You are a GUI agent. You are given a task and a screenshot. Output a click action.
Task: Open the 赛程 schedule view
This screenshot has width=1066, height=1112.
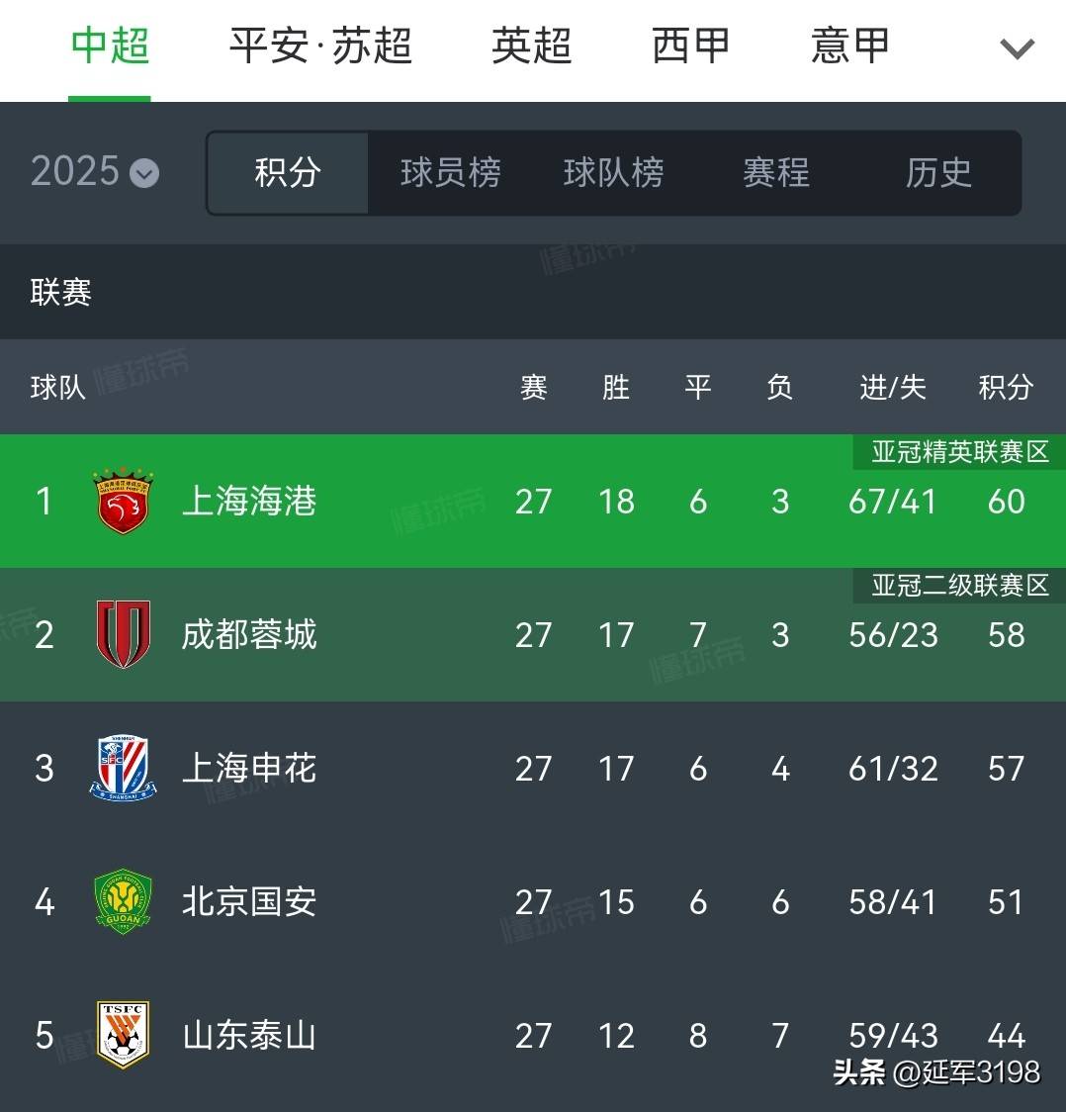coord(776,173)
